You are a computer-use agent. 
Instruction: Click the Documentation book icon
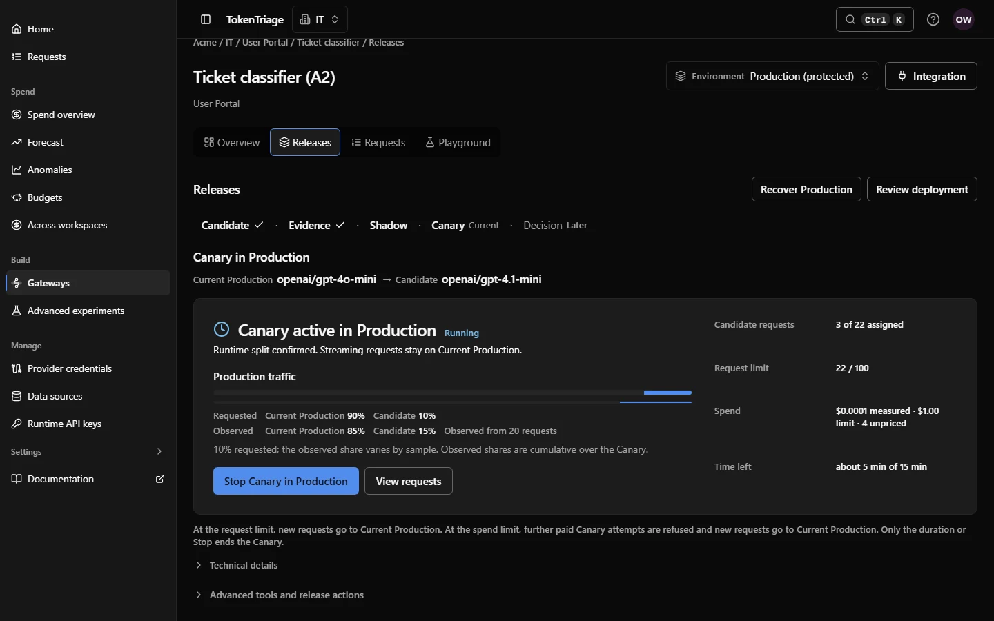tap(17, 479)
